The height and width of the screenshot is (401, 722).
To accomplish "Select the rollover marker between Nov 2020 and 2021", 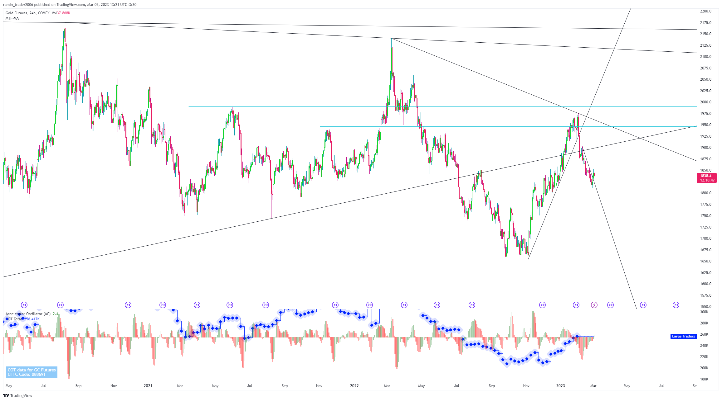I will [128, 305].
